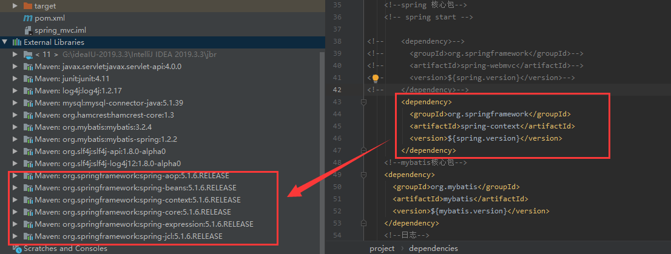Screen dimensions: 671x254
Task: Click the spring_mvc.iml file icon
Action: coord(29,30)
